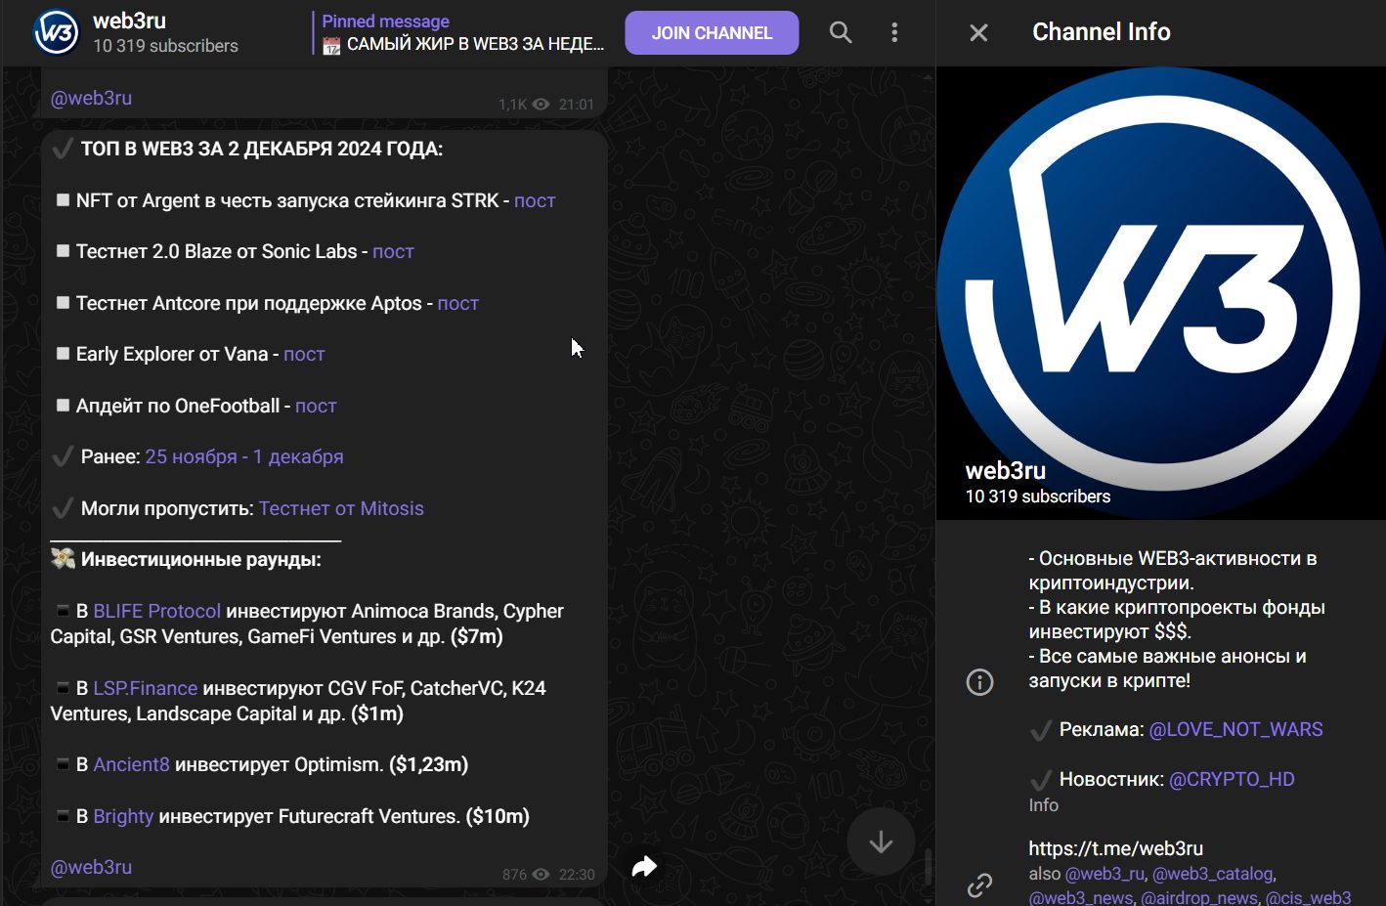Click the 876 views count
The image size is (1386, 906).
[x=514, y=875]
